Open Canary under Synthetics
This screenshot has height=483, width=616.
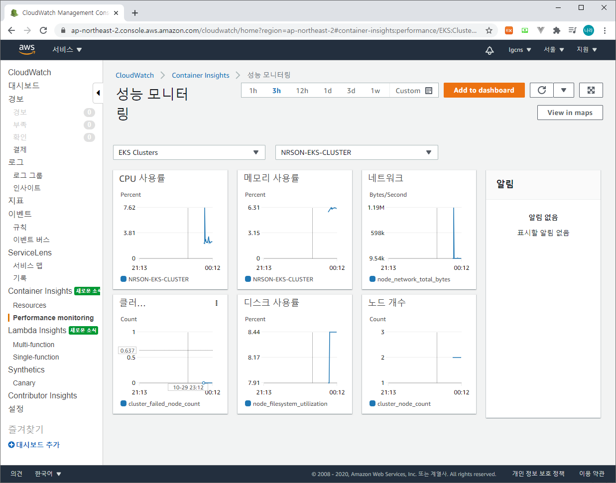tap(24, 383)
